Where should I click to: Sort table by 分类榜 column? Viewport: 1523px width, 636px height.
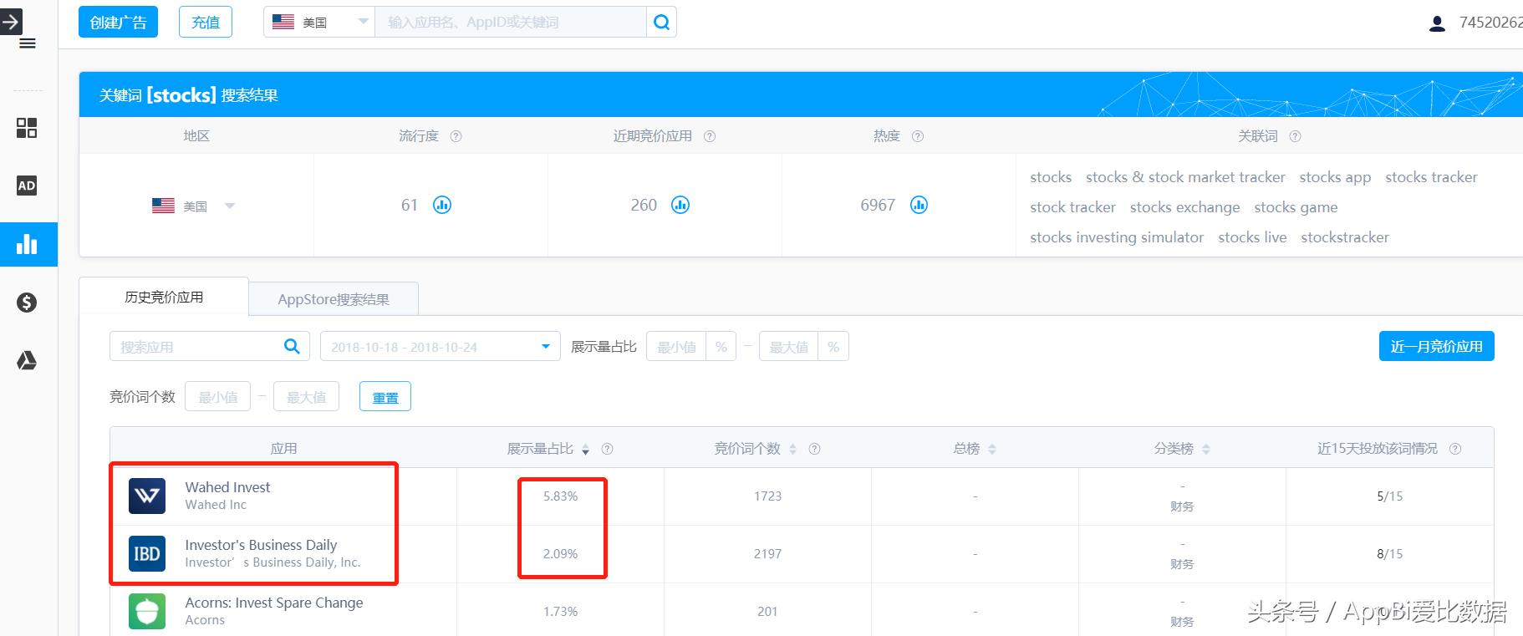click(1205, 449)
